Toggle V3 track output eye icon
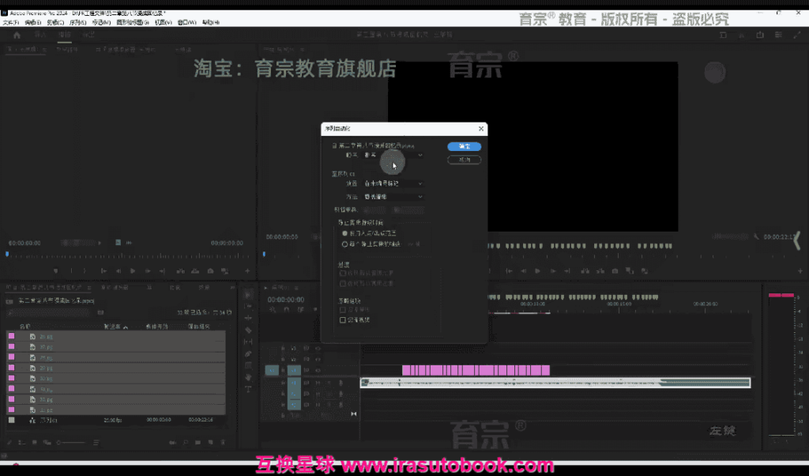Screen dimensions: 809x476 (x=318, y=349)
